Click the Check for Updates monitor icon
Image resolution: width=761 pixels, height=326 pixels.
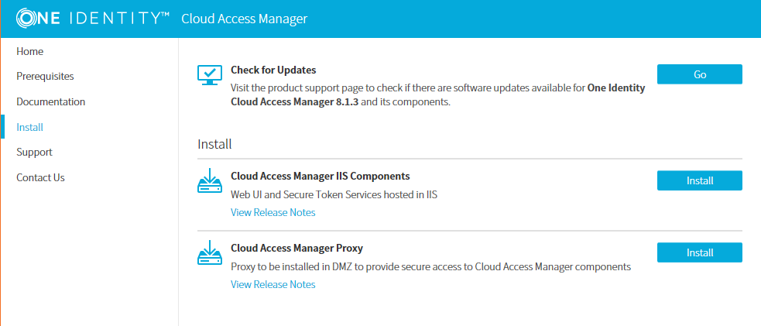coord(210,74)
